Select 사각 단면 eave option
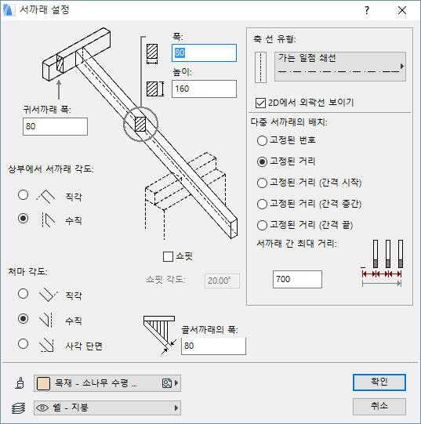 click(x=23, y=344)
